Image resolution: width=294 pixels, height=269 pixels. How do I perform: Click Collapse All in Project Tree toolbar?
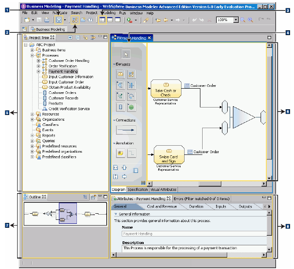point(78,38)
